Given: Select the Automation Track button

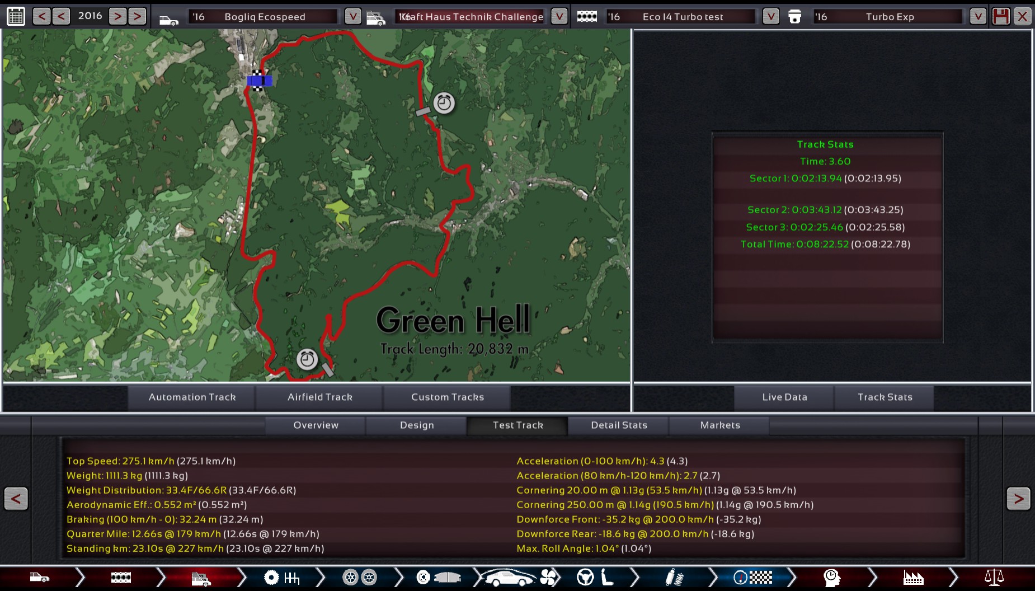Looking at the screenshot, I should (192, 397).
